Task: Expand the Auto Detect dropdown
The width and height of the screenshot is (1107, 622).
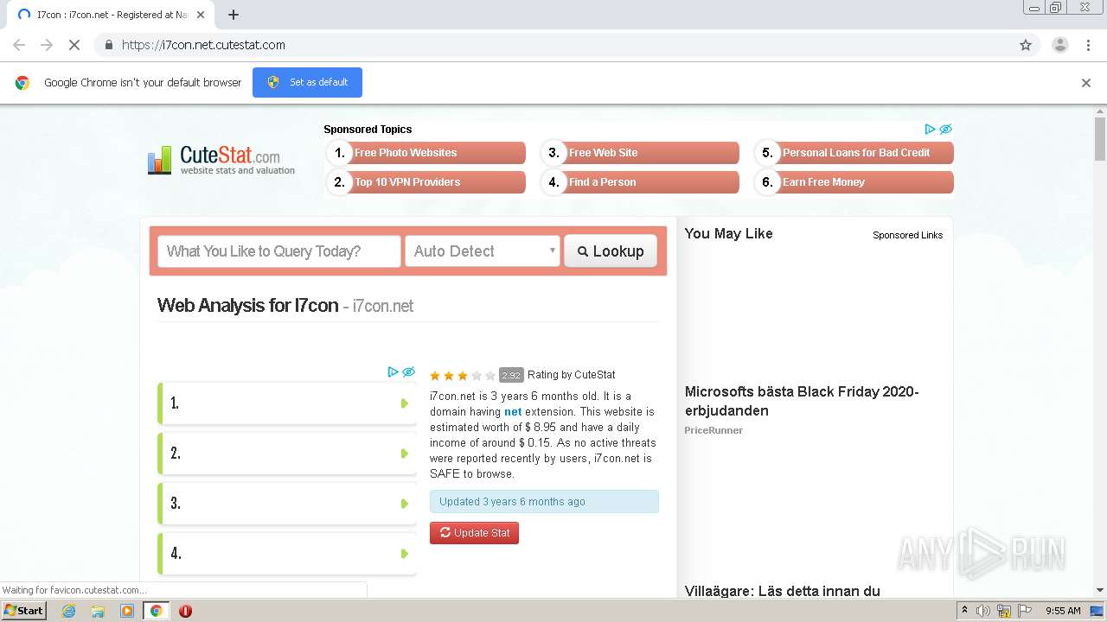Action: [483, 251]
